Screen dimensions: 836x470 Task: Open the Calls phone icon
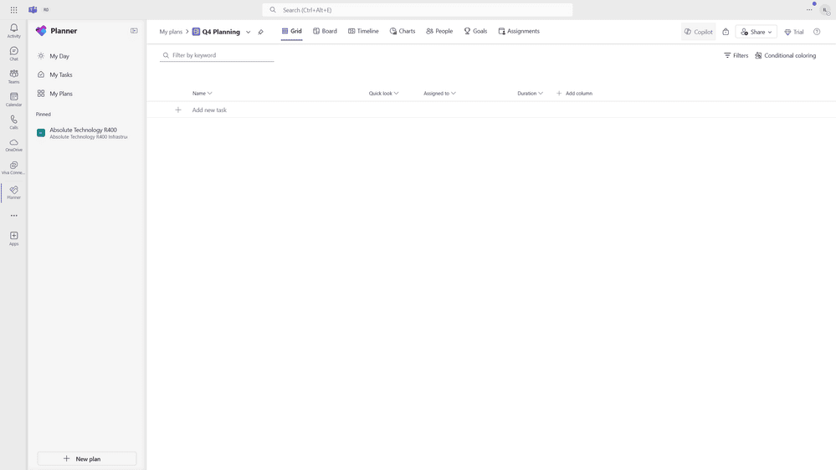[14, 122]
